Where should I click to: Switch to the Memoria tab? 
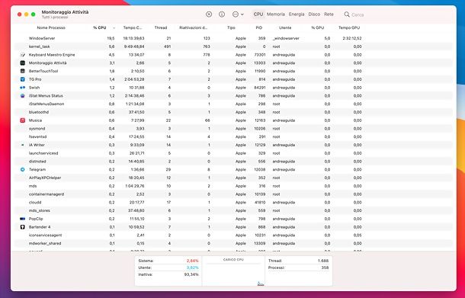[x=276, y=14]
